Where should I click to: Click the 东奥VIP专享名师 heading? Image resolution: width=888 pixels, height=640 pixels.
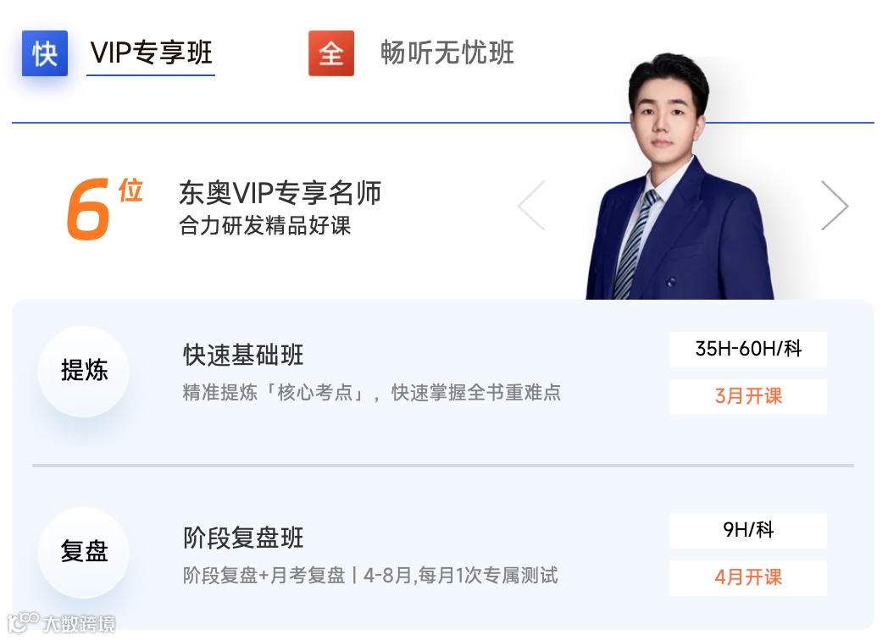(x=280, y=193)
